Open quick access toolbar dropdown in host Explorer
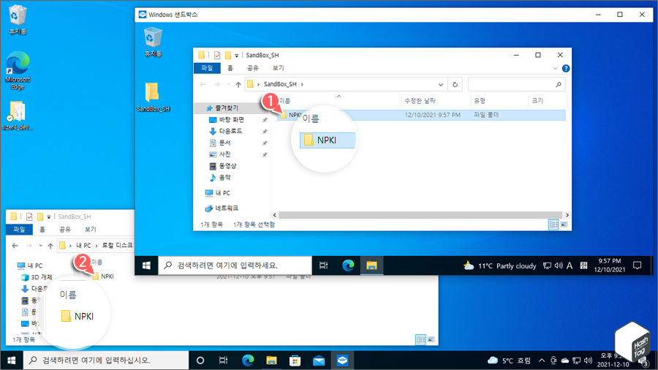 pos(49,217)
